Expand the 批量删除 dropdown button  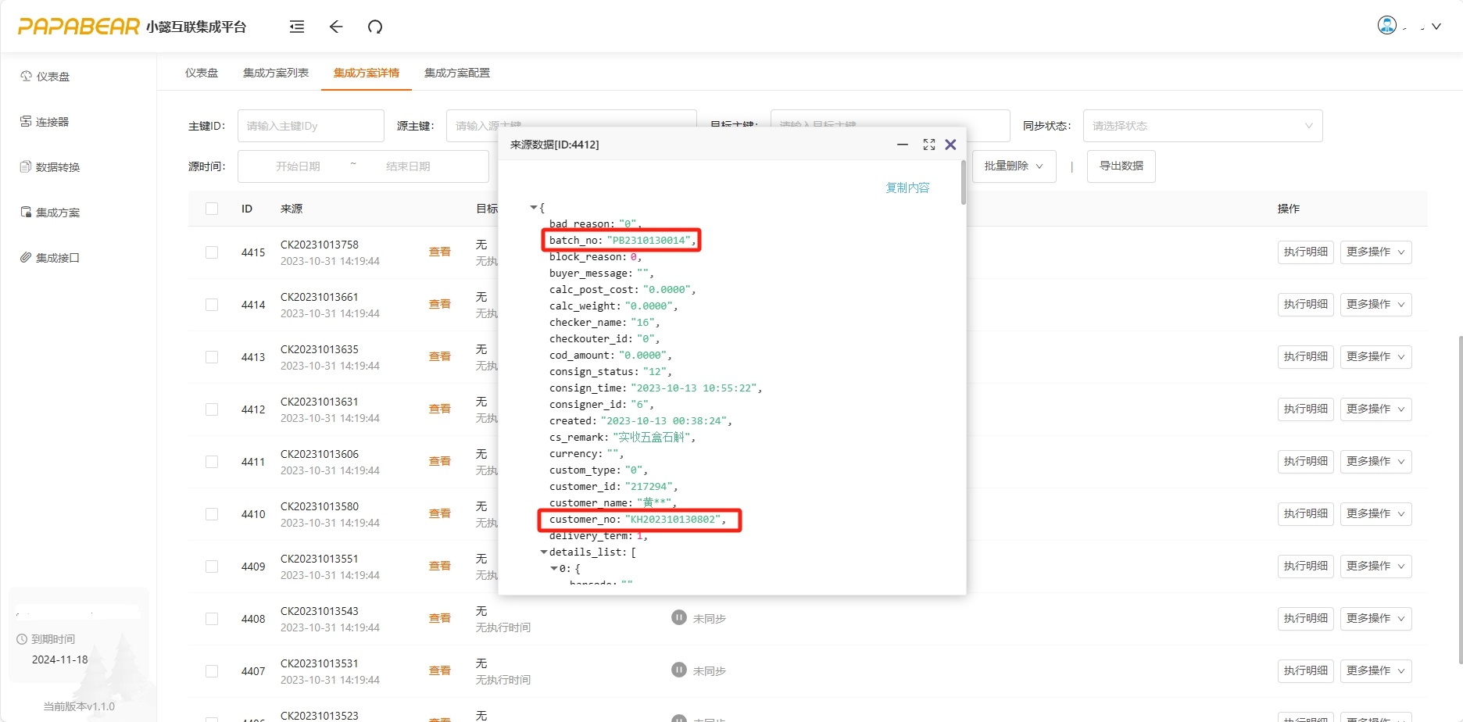click(1014, 166)
